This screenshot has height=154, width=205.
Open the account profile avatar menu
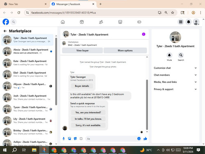pyautogui.click(x=196, y=22)
